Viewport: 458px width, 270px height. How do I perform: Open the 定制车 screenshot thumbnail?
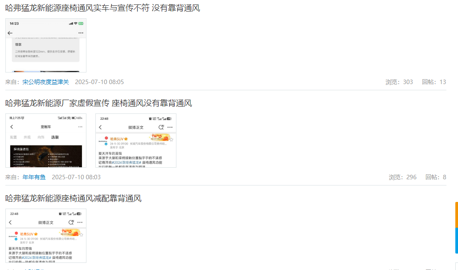tap(46, 141)
